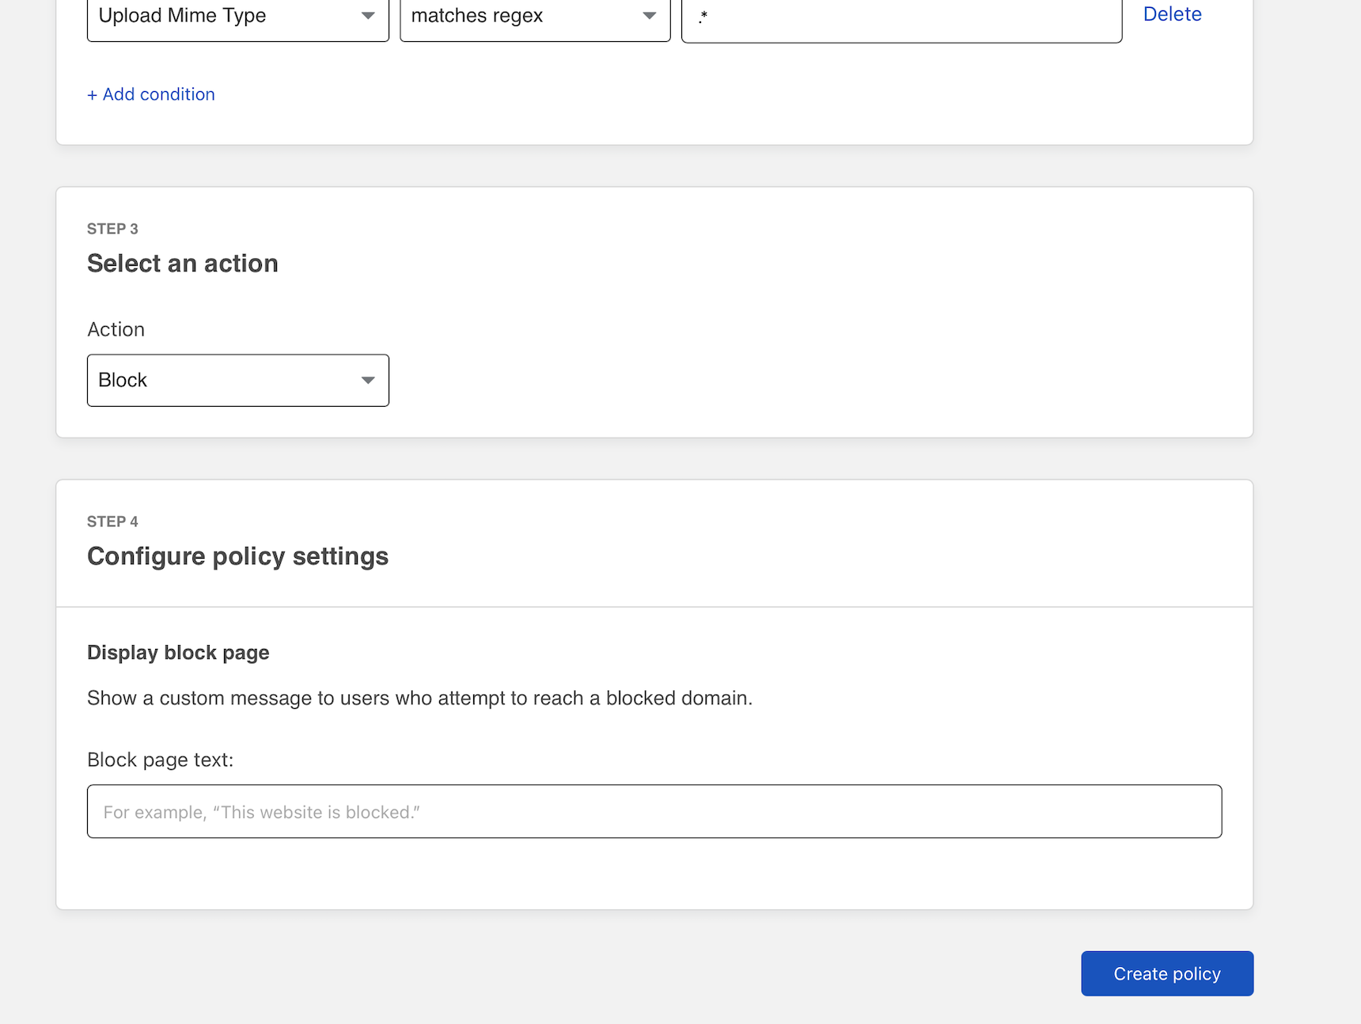
Task: Click the custom message description text
Action: (x=419, y=698)
